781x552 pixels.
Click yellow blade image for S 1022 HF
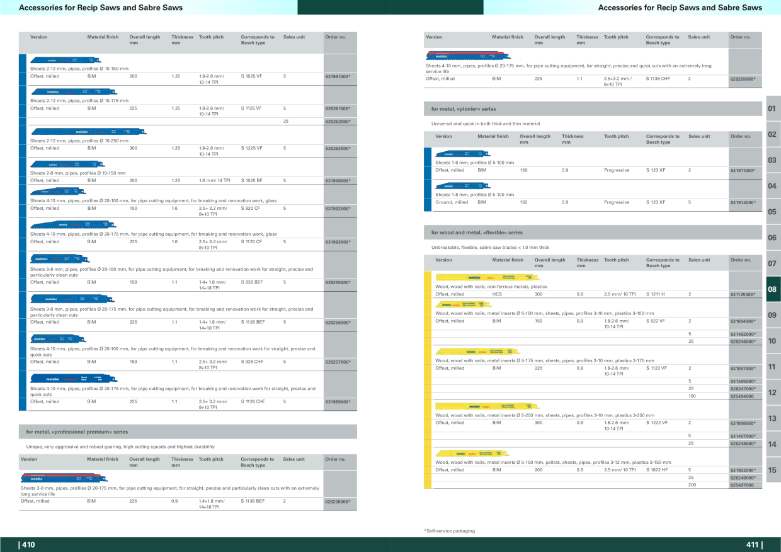tap(472, 453)
